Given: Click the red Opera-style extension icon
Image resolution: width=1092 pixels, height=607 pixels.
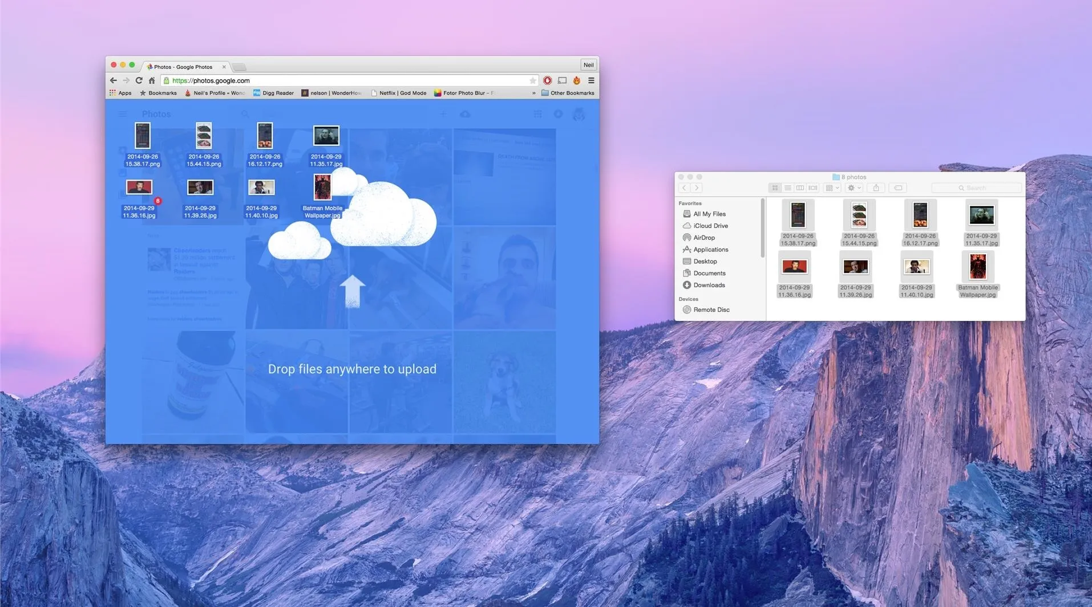Looking at the screenshot, I should pos(547,80).
